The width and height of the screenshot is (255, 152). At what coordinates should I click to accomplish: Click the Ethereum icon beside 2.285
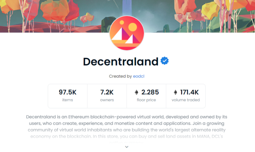137,92
